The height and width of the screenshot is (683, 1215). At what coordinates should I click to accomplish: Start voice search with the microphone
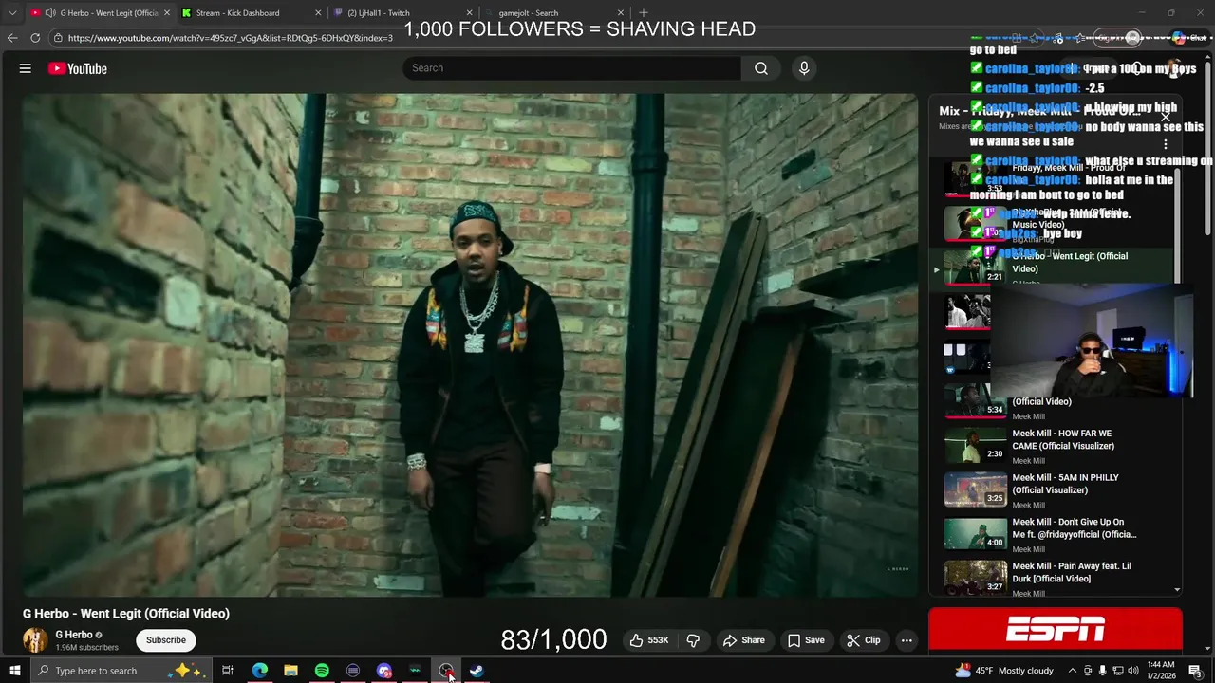(x=804, y=68)
